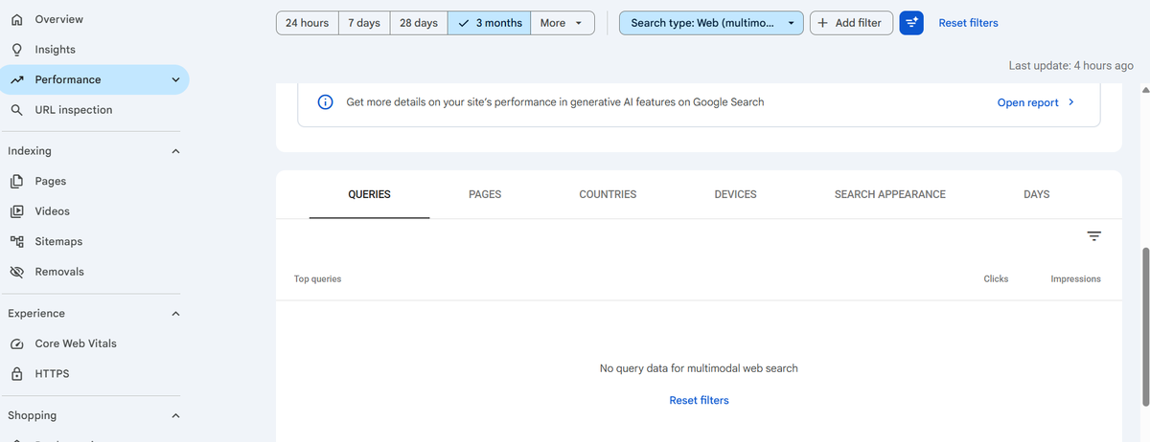Open the Overview home icon
1150x442 pixels.
coord(16,19)
